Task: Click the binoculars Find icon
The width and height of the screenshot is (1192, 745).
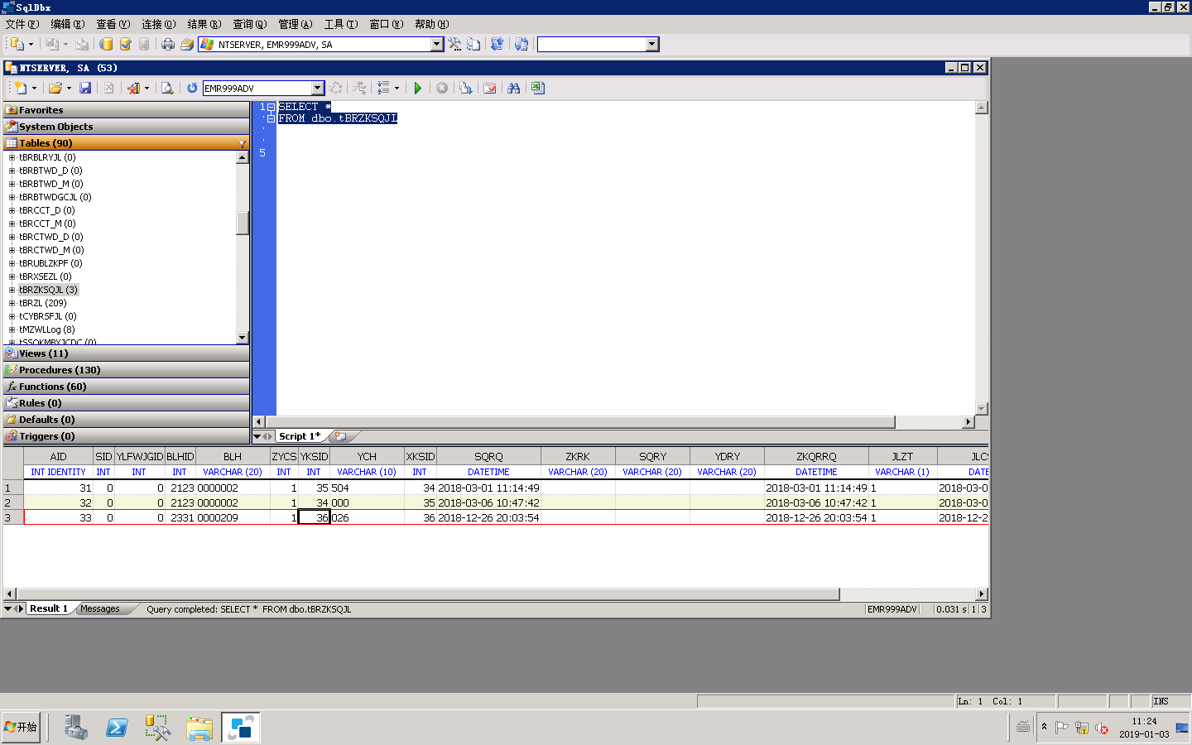Action: tap(514, 88)
